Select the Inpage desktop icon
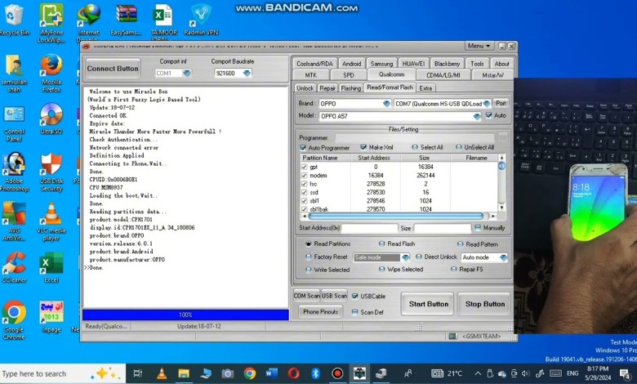Viewport: 637px width, 384px height. tap(51, 317)
